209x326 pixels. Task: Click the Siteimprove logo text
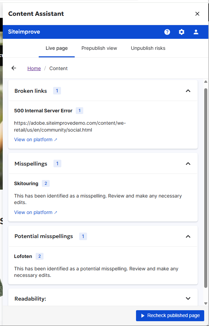[24, 32]
